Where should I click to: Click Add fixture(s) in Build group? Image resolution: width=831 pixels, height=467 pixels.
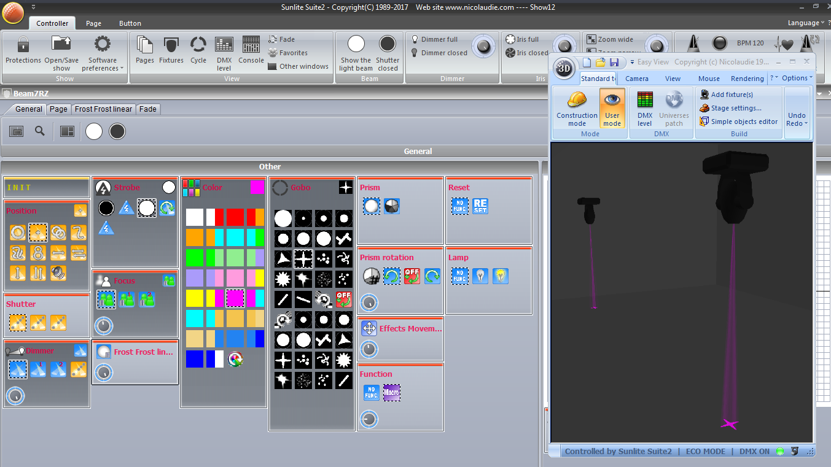click(727, 95)
